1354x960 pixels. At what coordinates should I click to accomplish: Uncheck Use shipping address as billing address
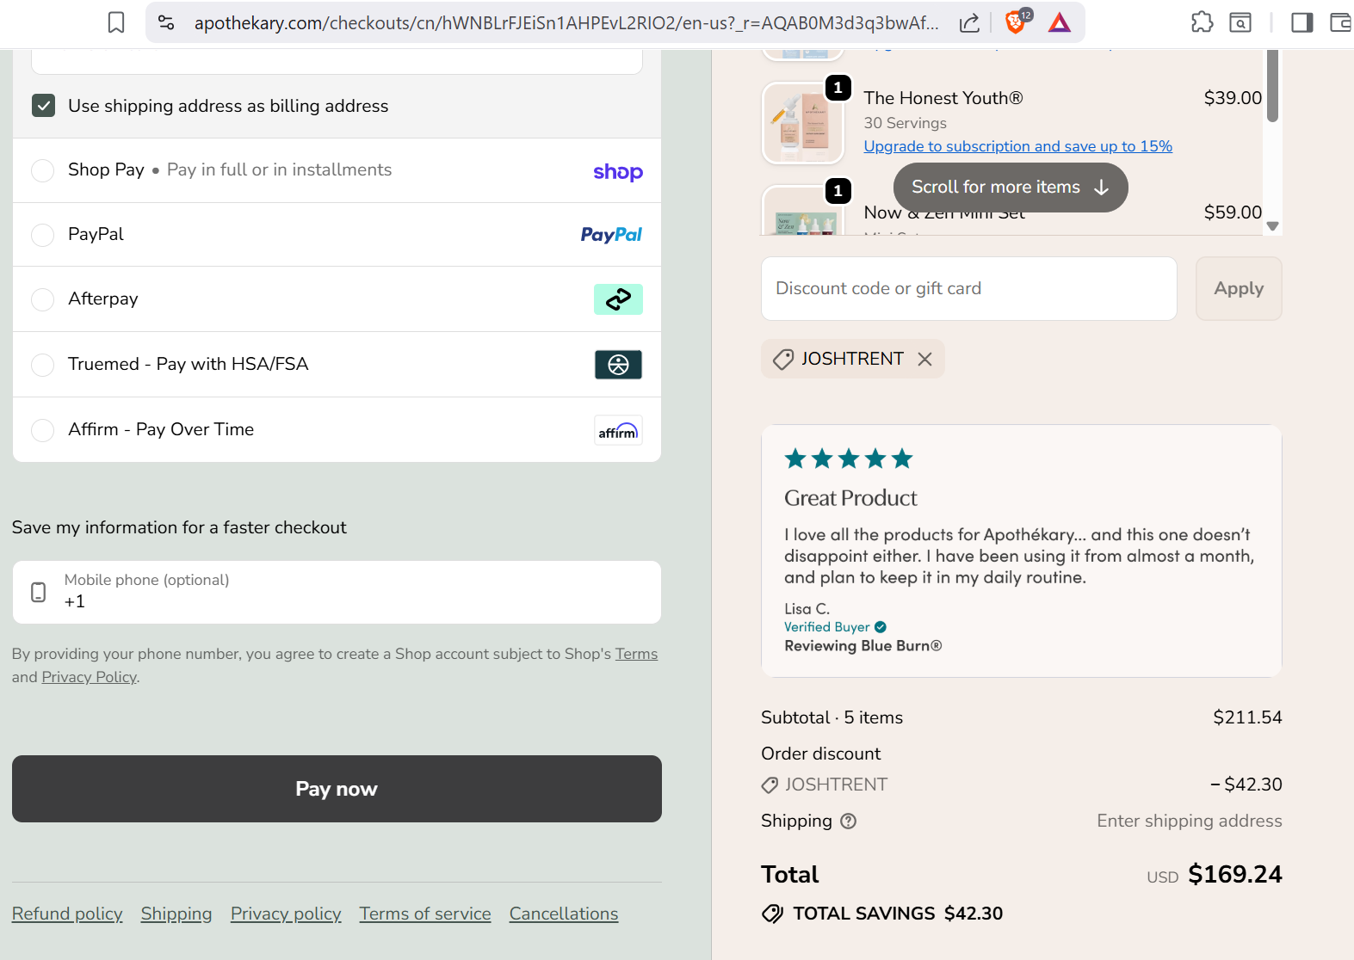point(44,106)
